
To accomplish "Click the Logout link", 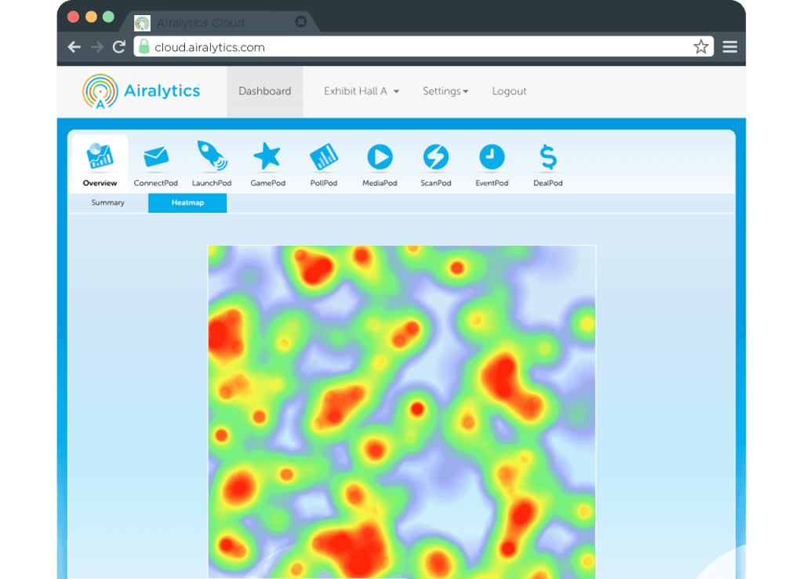I will click(509, 91).
